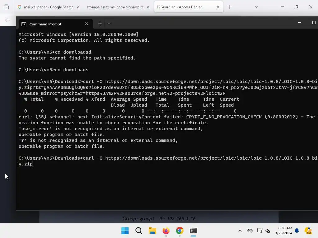Close the browser window
The image size is (318, 238).
[x=311, y=7]
